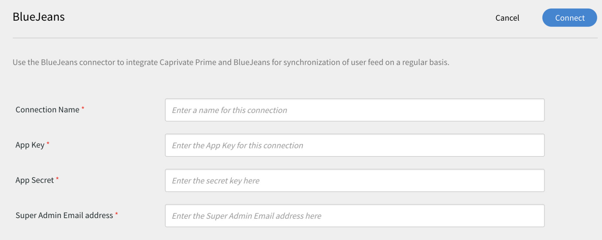Viewport: 602px width, 240px height.
Task: Click the App Secret label
Action: click(34, 180)
